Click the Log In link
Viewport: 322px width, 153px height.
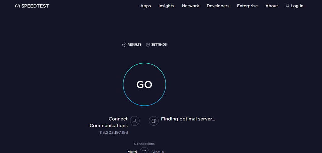click(x=294, y=6)
